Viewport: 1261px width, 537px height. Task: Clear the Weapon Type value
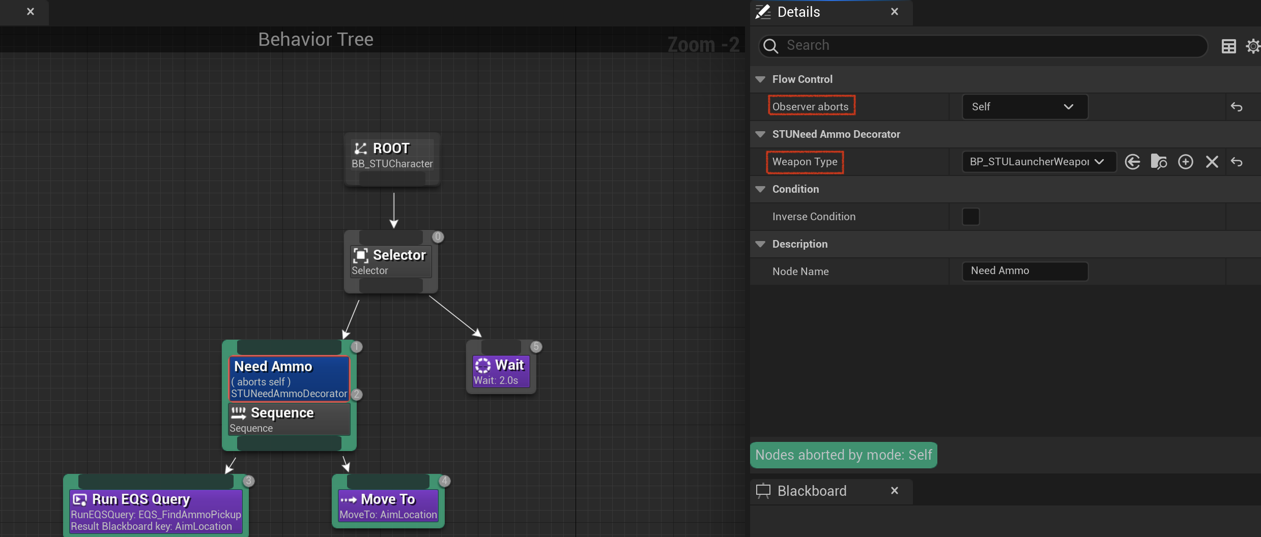click(1212, 162)
